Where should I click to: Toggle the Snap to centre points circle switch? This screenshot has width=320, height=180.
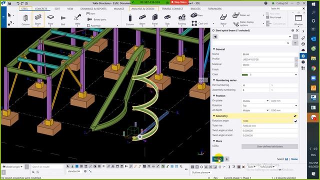pos(201,167)
